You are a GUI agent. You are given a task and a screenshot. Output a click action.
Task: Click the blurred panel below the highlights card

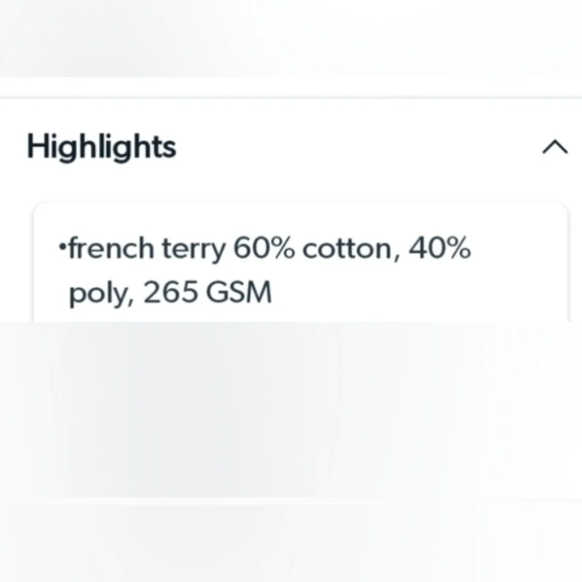point(291,410)
